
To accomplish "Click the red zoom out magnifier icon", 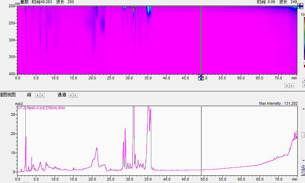I will coord(303,173).
